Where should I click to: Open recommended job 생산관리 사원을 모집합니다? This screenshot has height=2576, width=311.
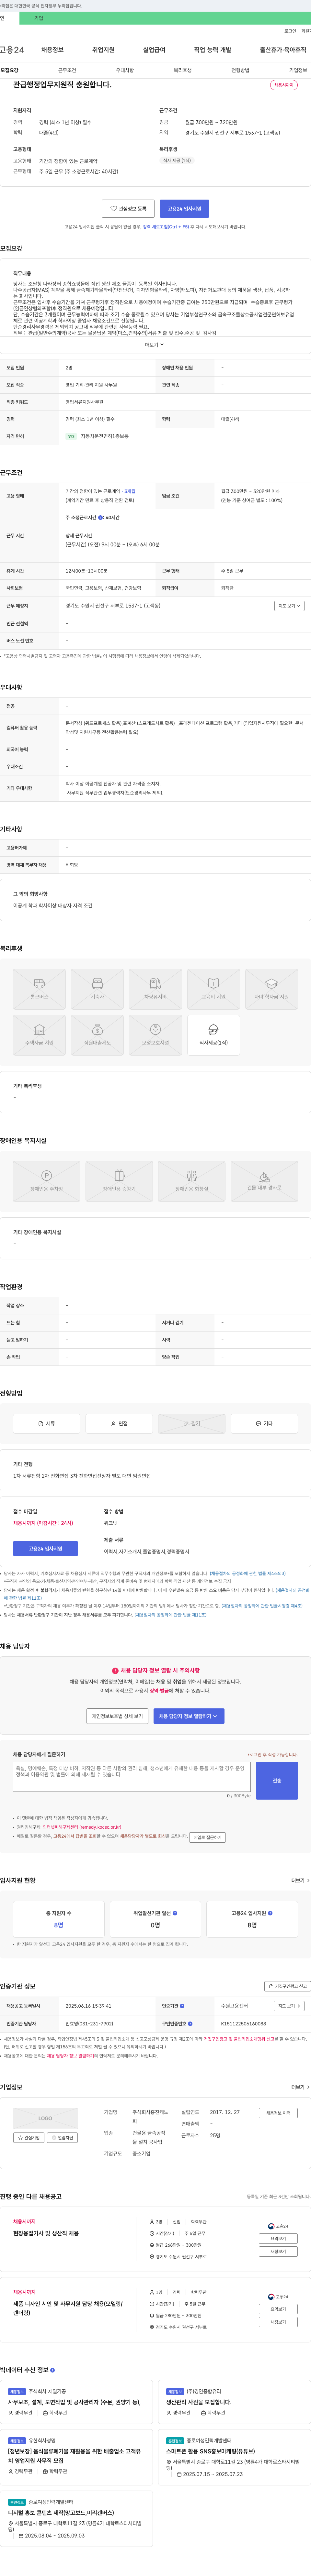pyautogui.click(x=199, y=2402)
